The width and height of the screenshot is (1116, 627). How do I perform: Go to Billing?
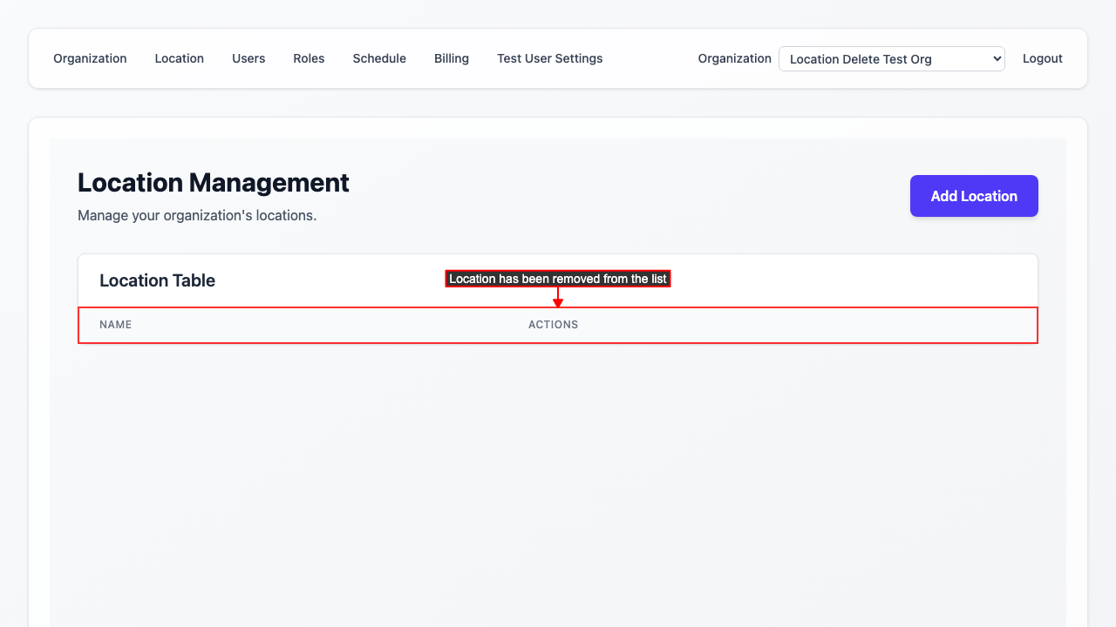click(452, 58)
